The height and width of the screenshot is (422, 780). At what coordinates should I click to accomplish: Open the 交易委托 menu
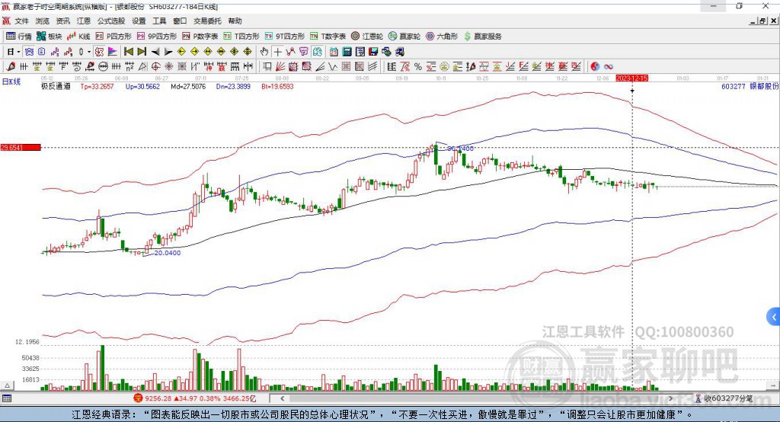pyautogui.click(x=207, y=21)
